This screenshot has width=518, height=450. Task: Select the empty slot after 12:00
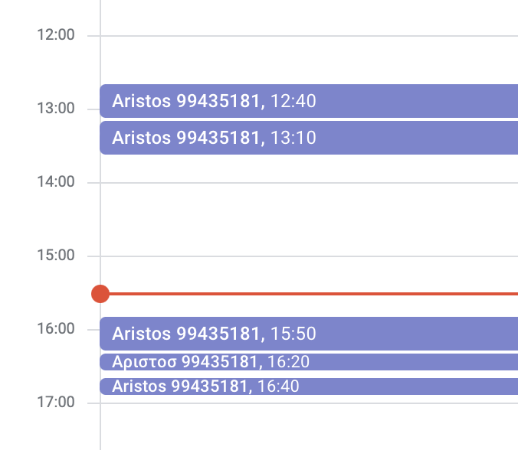(309, 60)
